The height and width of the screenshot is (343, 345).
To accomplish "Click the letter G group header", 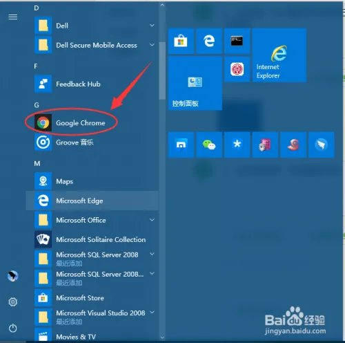I will tap(37, 105).
